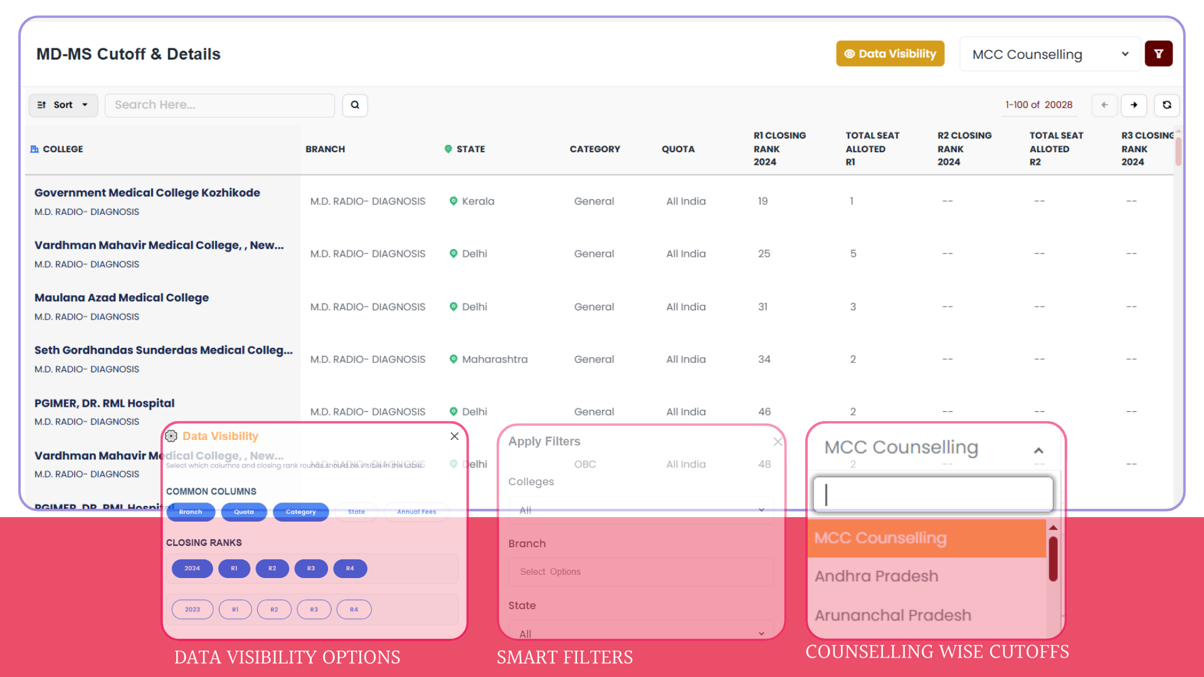Click the yellow Data Visibility button
Viewport: 1204px width, 677px height.
[890, 54]
